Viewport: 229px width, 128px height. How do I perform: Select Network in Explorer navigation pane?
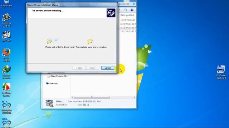(x=52, y=84)
